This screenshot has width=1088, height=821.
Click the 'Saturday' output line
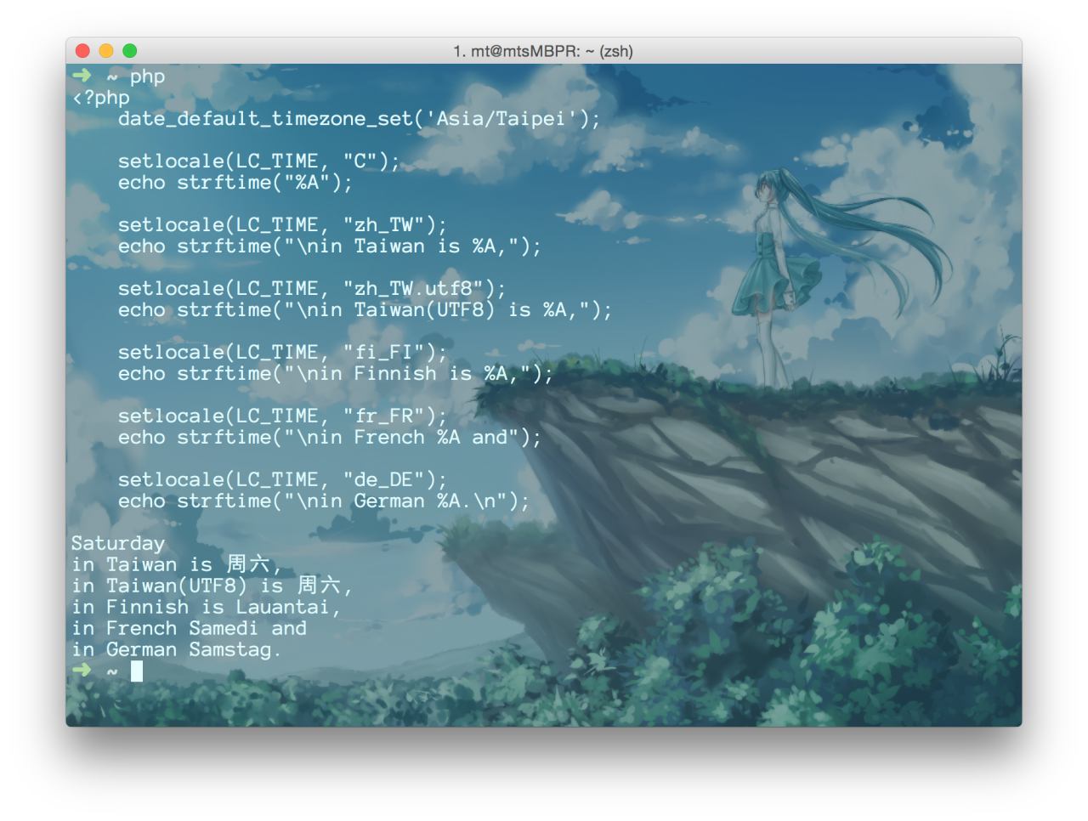118,544
